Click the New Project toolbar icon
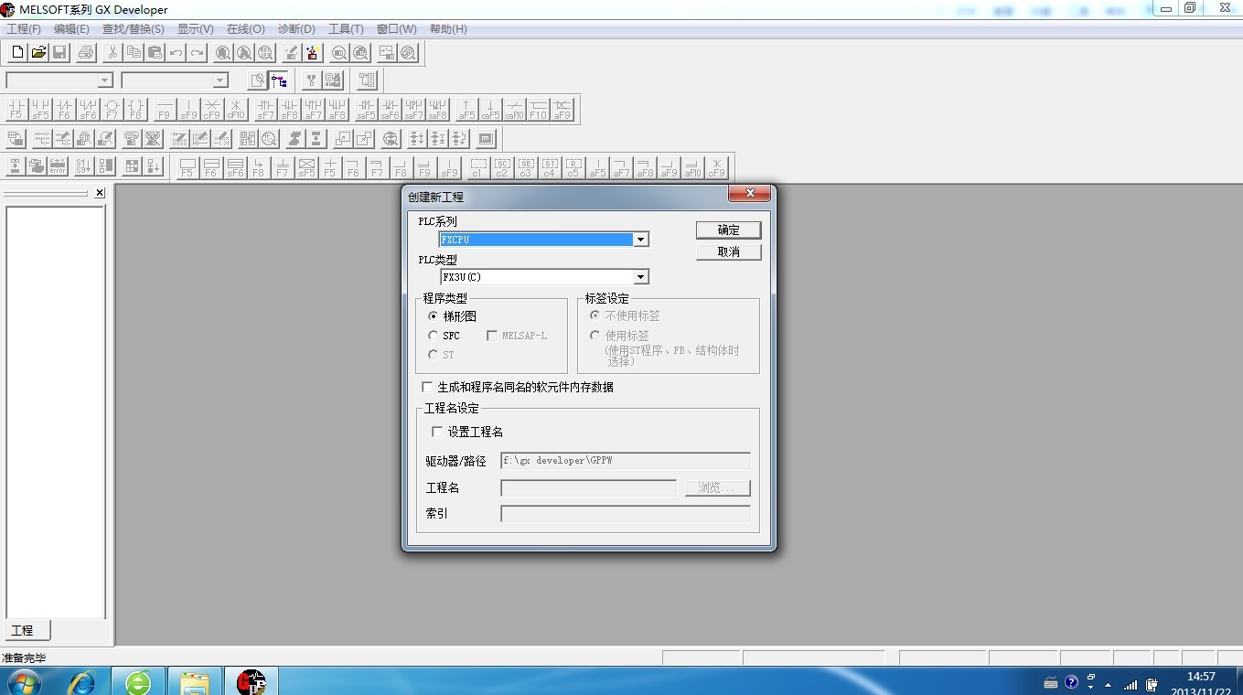Screen dimensions: 1243x695 point(17,53)
